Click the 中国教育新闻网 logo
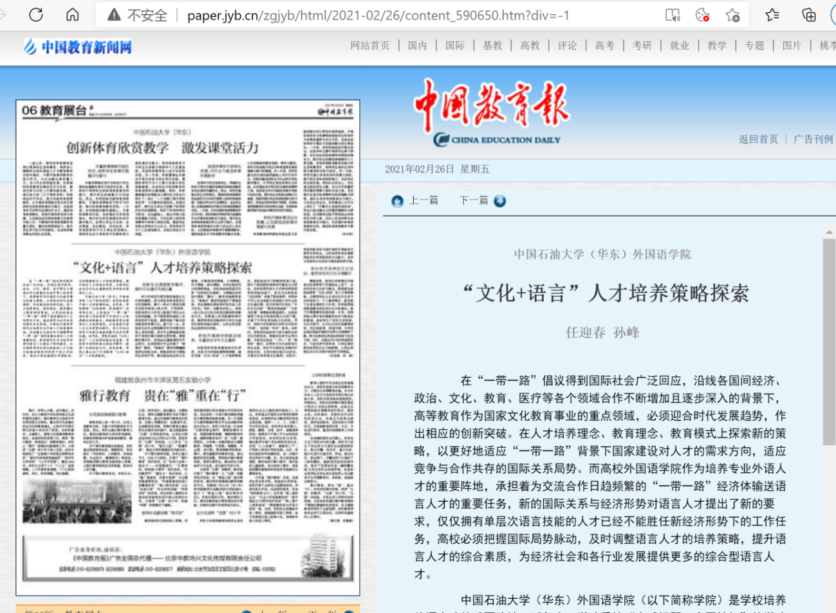 point(78,46)
